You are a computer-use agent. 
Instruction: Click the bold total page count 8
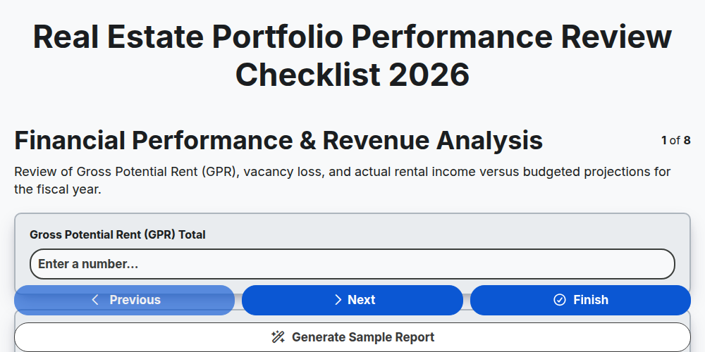pos(687,141)
